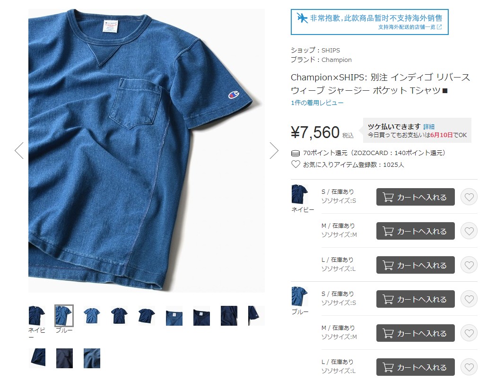Favorite the Blue size S item
This screenshot has width=496, height=381.
coord(469,299)
